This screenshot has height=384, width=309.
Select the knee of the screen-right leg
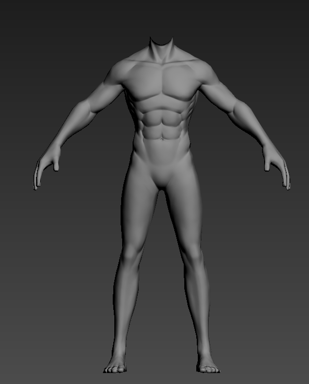pos(194,254)
